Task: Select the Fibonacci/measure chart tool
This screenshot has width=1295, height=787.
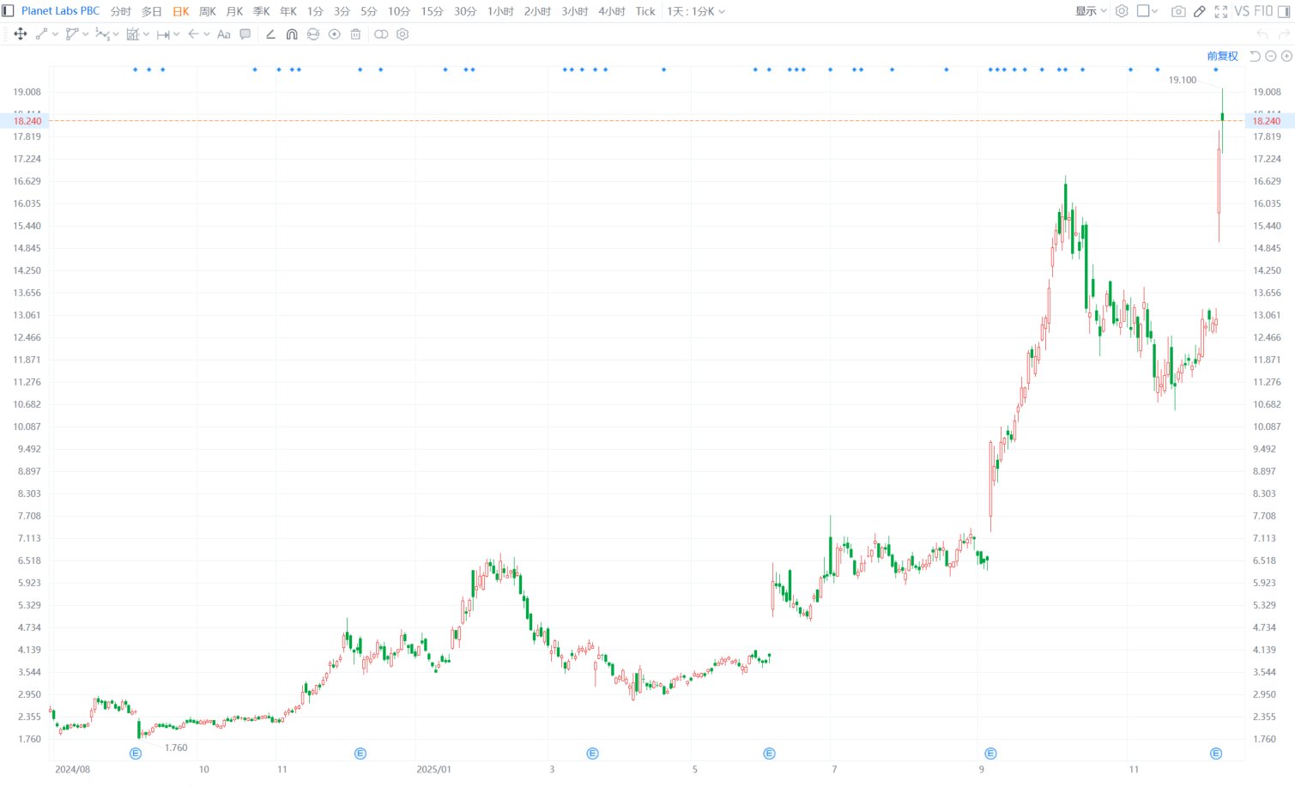Action: 132,34
